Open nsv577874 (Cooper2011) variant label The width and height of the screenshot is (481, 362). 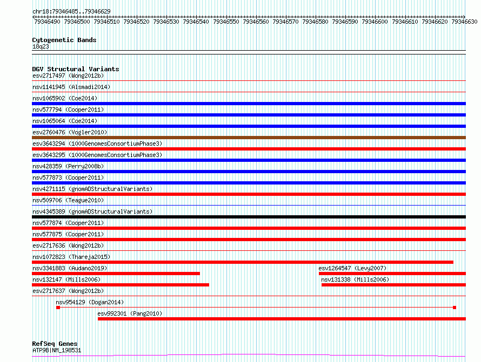coord(68,223)
